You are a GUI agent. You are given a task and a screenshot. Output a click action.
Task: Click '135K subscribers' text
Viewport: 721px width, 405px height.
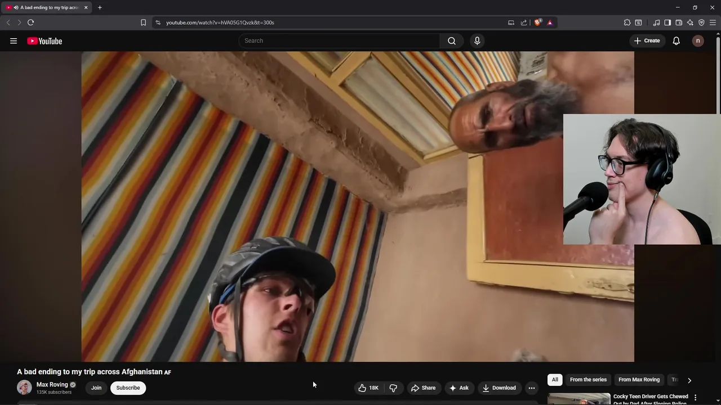point(54,392)
